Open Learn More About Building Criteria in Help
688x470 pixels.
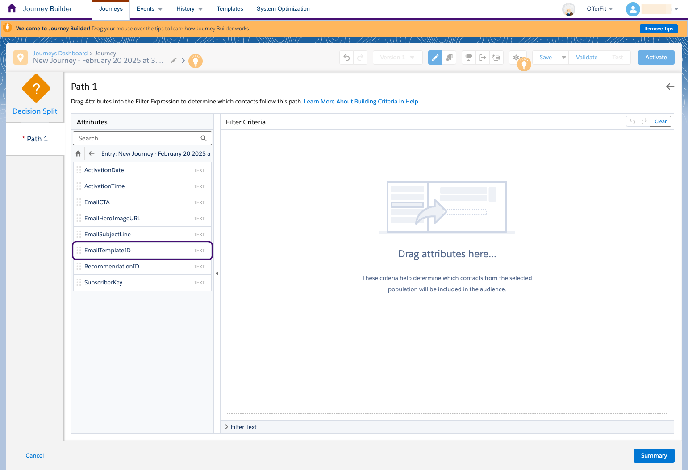click(x=361, y=101)
